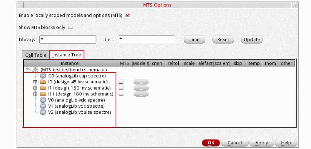Select (MTS_test testbench schematic) root row

[74, 70]
